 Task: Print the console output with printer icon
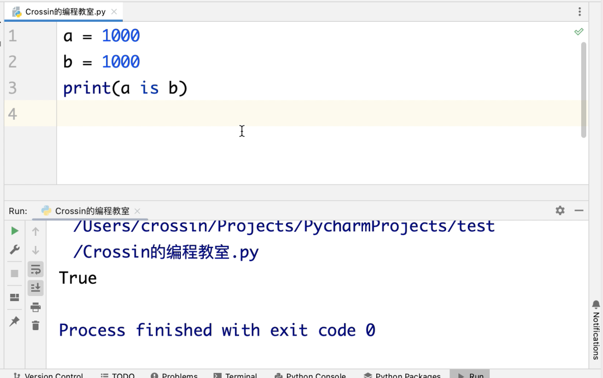tap(35, 307)
